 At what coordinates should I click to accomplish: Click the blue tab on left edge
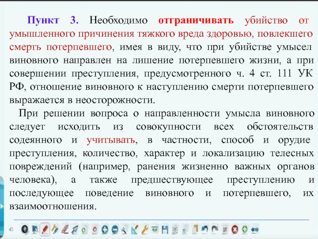point(2,207)
